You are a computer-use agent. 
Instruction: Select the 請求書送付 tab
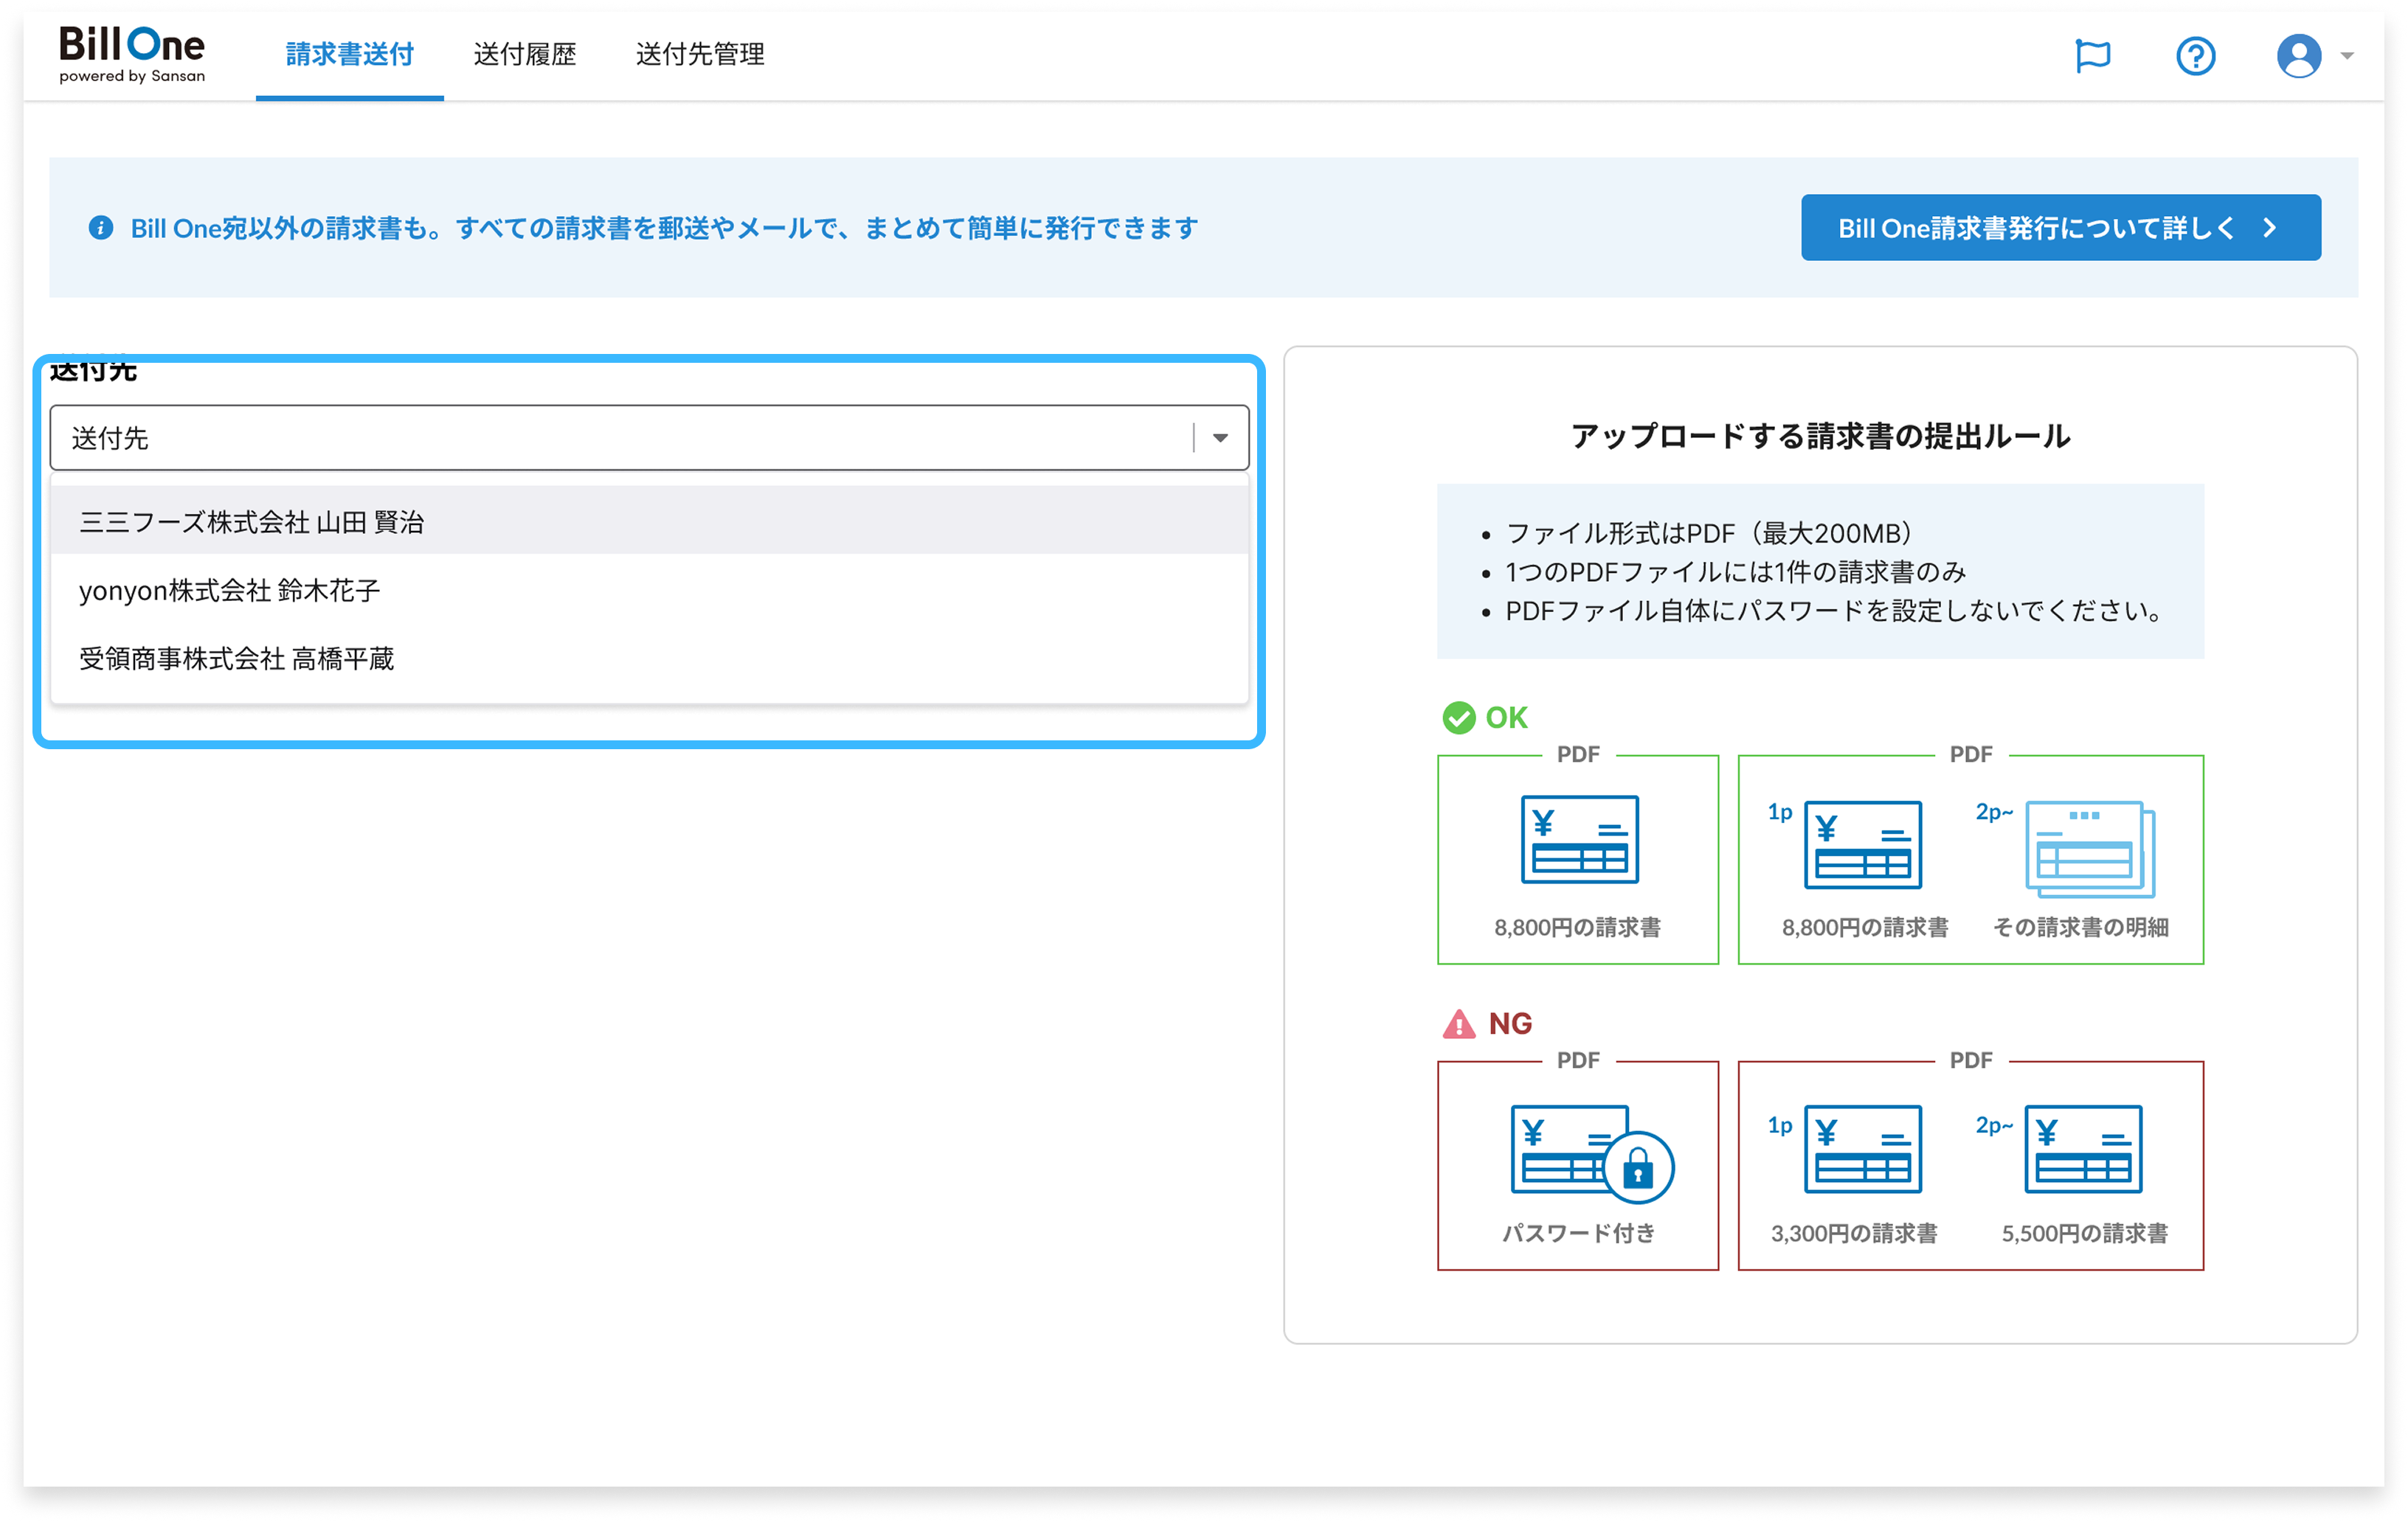(349, 54)
